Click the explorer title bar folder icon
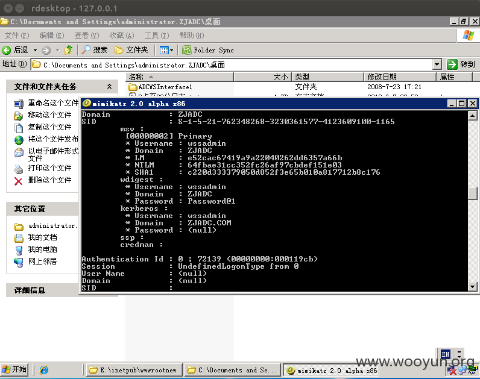The image size is (480, 379). click(5, 22)
